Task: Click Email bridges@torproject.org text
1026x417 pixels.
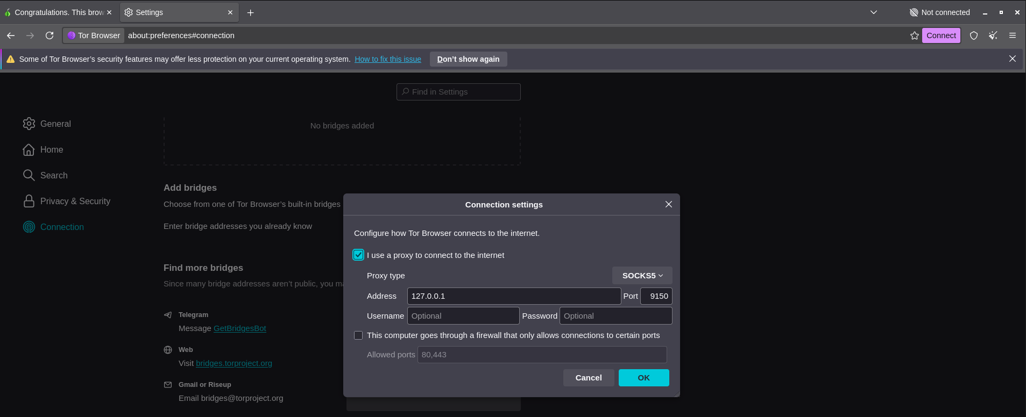Action: (x=231, y=398)
